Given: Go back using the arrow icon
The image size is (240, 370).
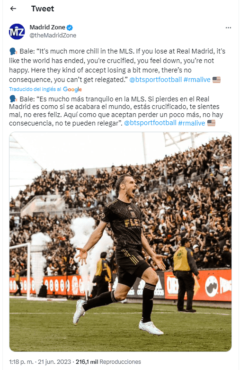Looking at the screenshot, I should [13, 9].
